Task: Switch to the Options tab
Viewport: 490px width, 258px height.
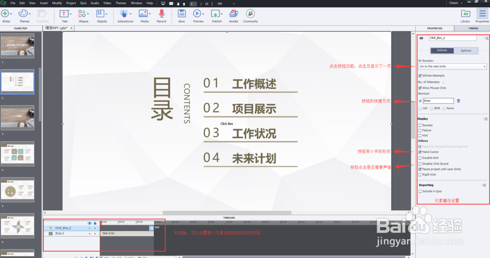Action: click(x=465, y=50)
